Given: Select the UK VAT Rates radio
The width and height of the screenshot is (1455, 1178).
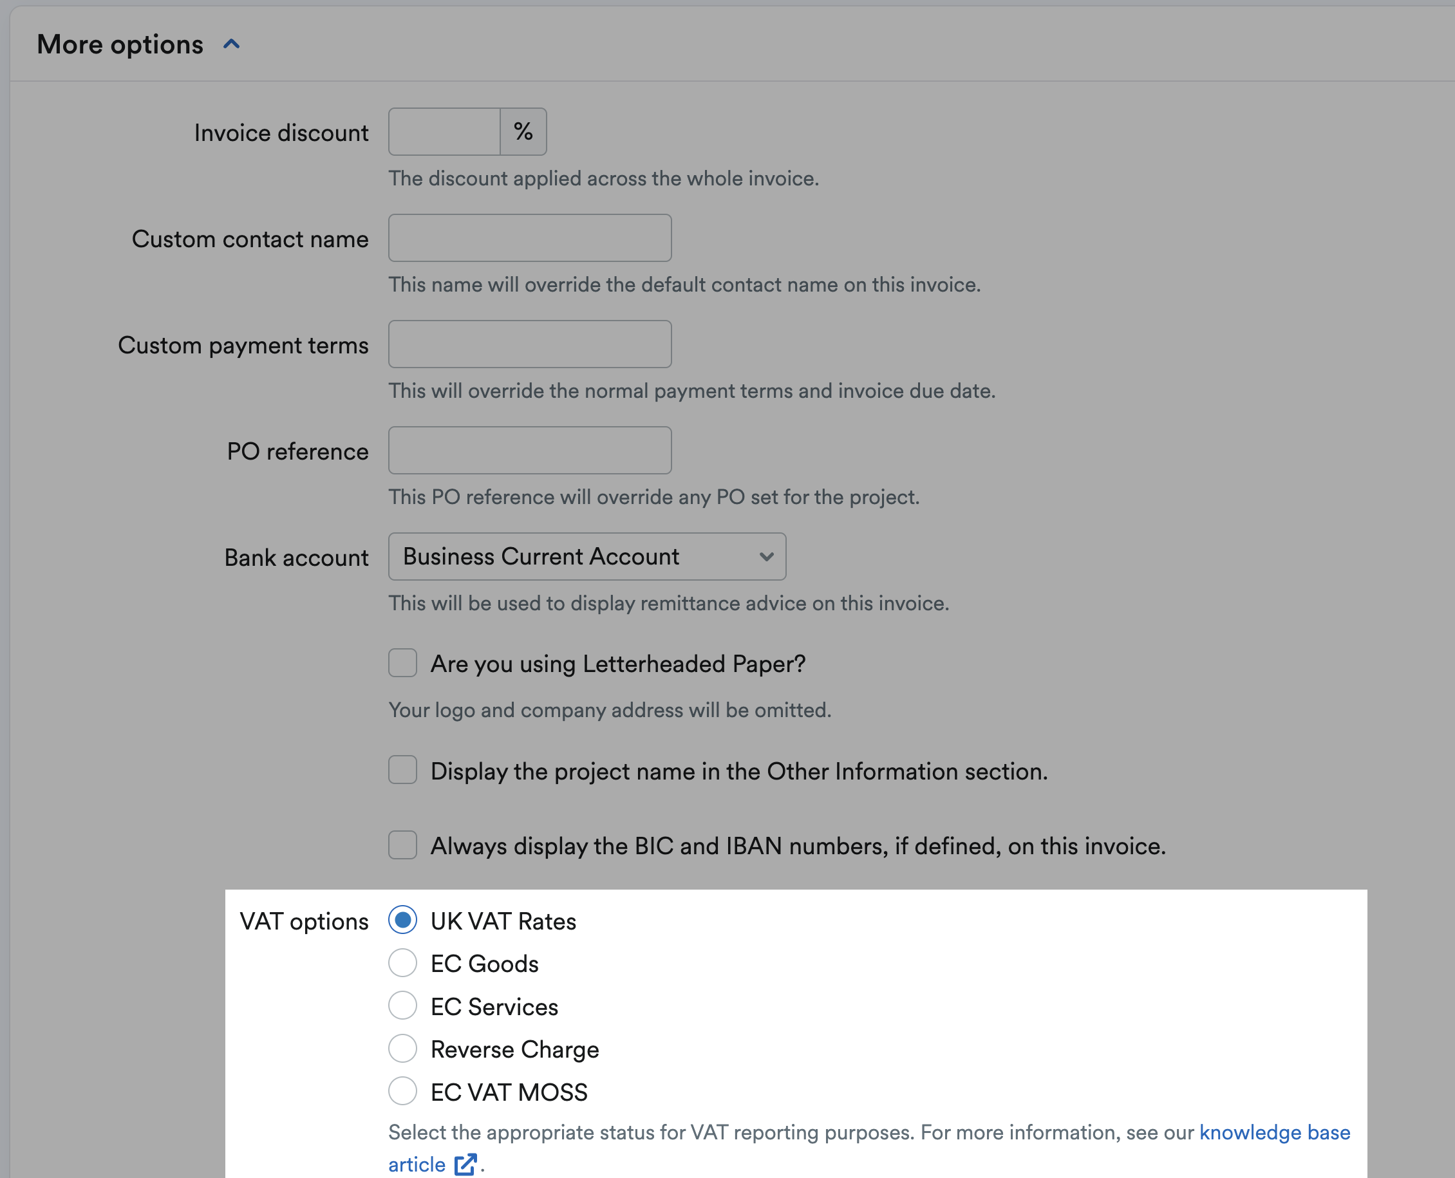Looking at the screenshot, I should click(402, 920).
